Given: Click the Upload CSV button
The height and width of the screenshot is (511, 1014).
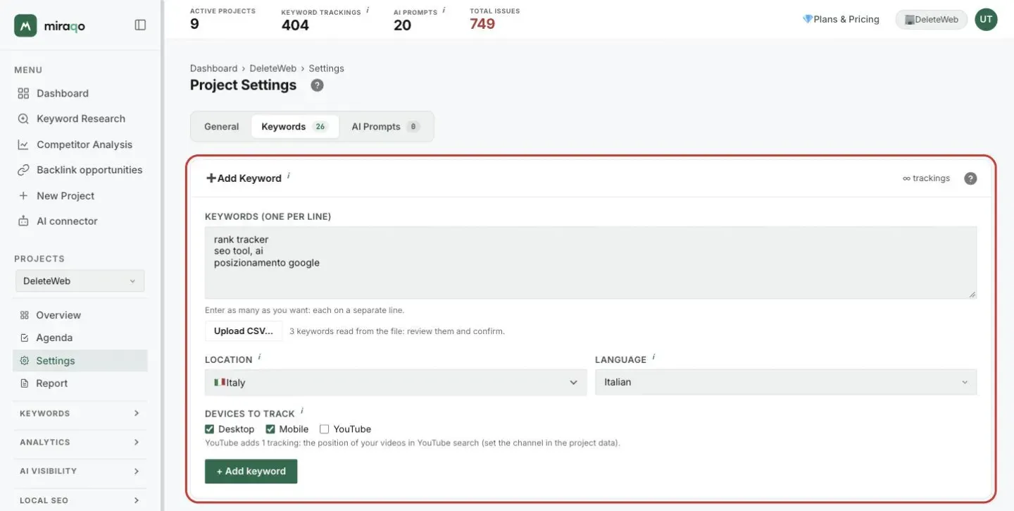Looking at the screenshot, I should [244, 331].
